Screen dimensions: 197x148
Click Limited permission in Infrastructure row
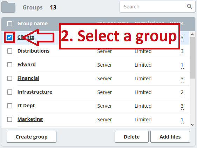point(143,92)
